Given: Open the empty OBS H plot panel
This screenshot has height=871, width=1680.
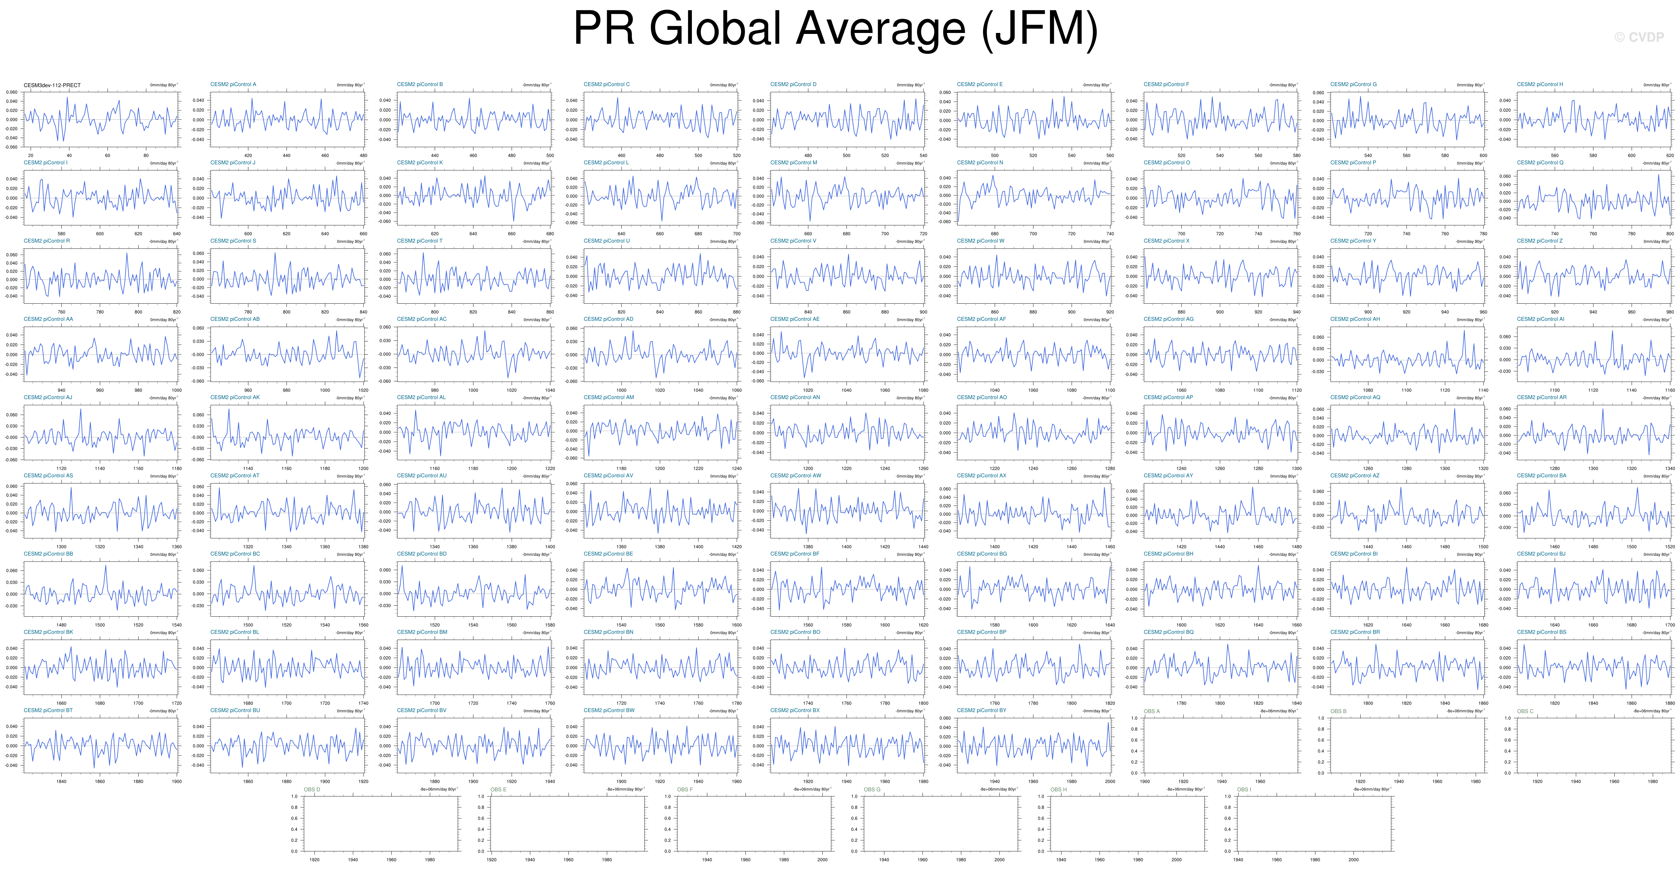Looking at the screenshot, I should [x=1128, y=823].
